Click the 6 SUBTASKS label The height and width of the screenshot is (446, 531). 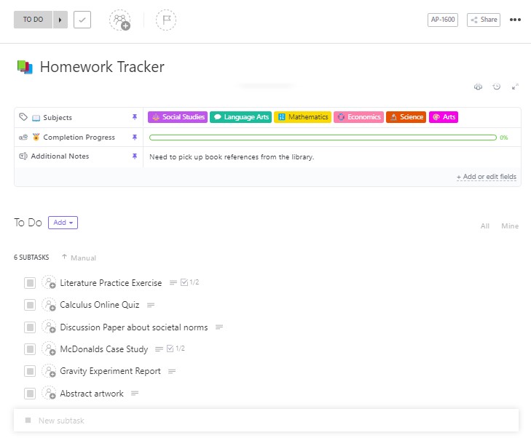(x=31, y=258)
